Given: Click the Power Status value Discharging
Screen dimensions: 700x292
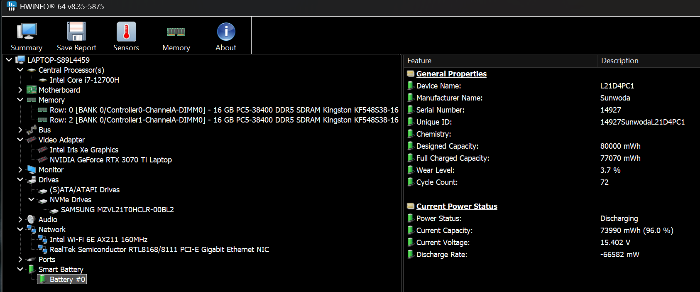Looking at the screenshot, I should 619,218.
